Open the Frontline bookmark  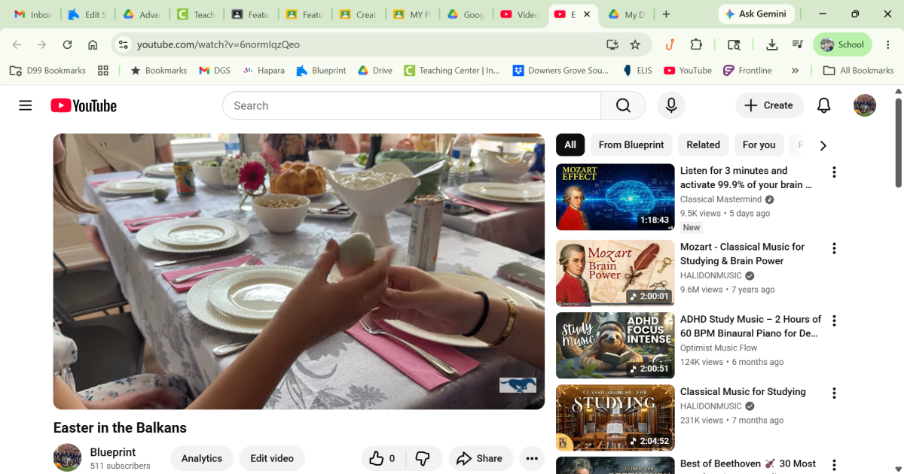pos(747,70)
